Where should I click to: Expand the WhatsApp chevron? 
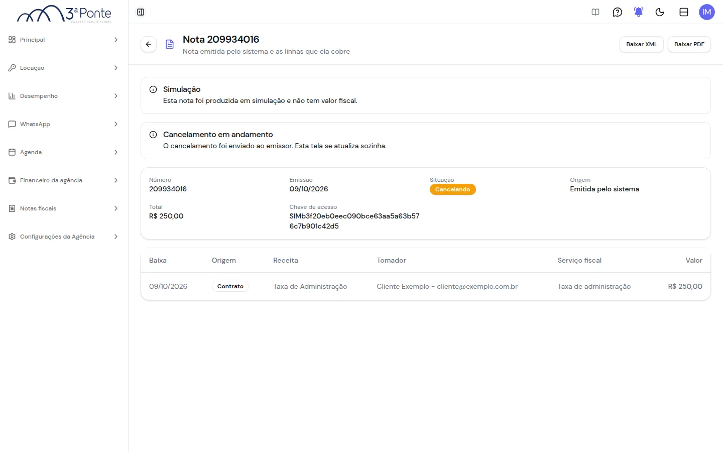coord(116,124)
